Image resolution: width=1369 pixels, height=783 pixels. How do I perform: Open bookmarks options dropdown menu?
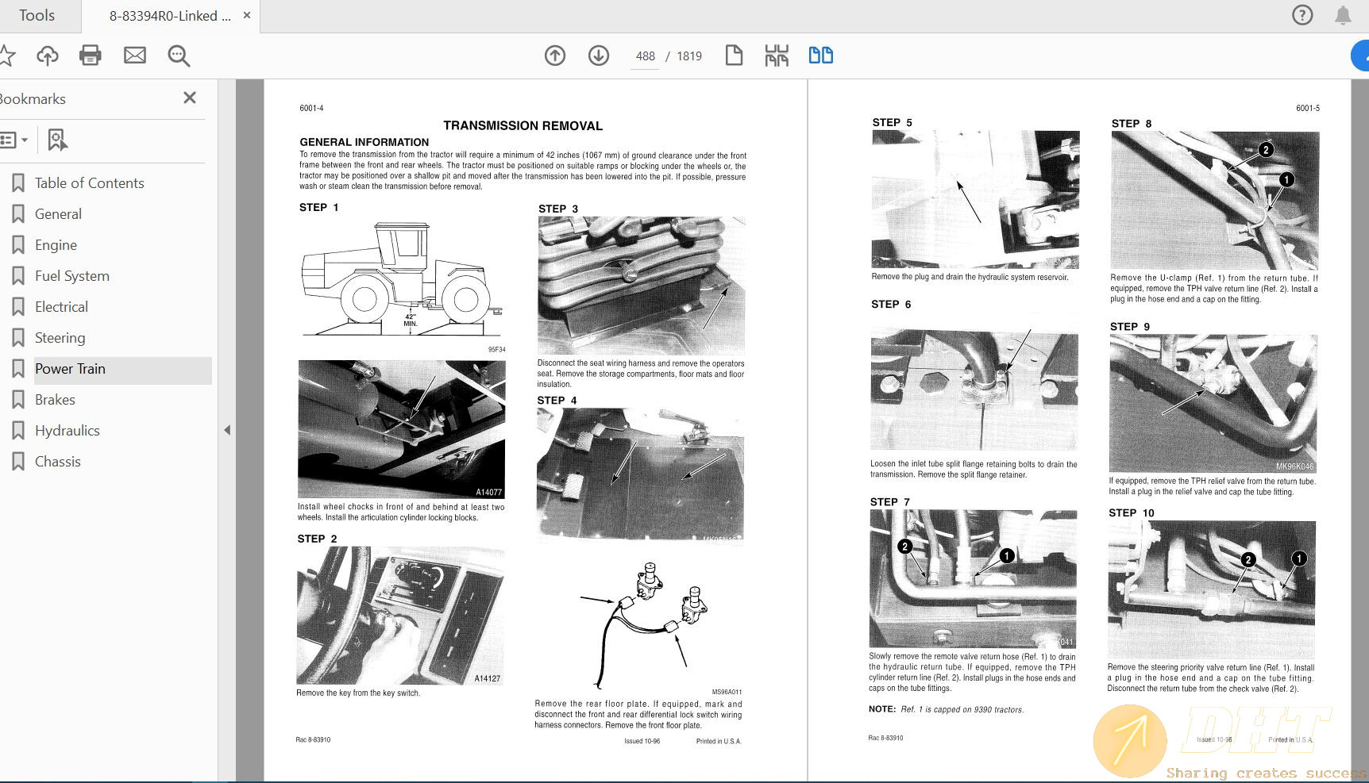[x=14, y=140]
